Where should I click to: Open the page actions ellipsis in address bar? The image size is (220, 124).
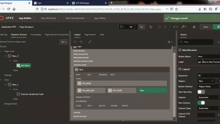[167, 9]
